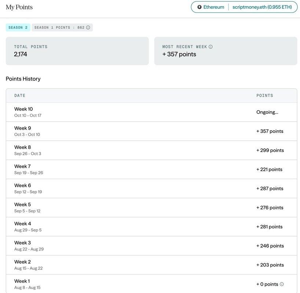Select the Week 4 row

151,227
